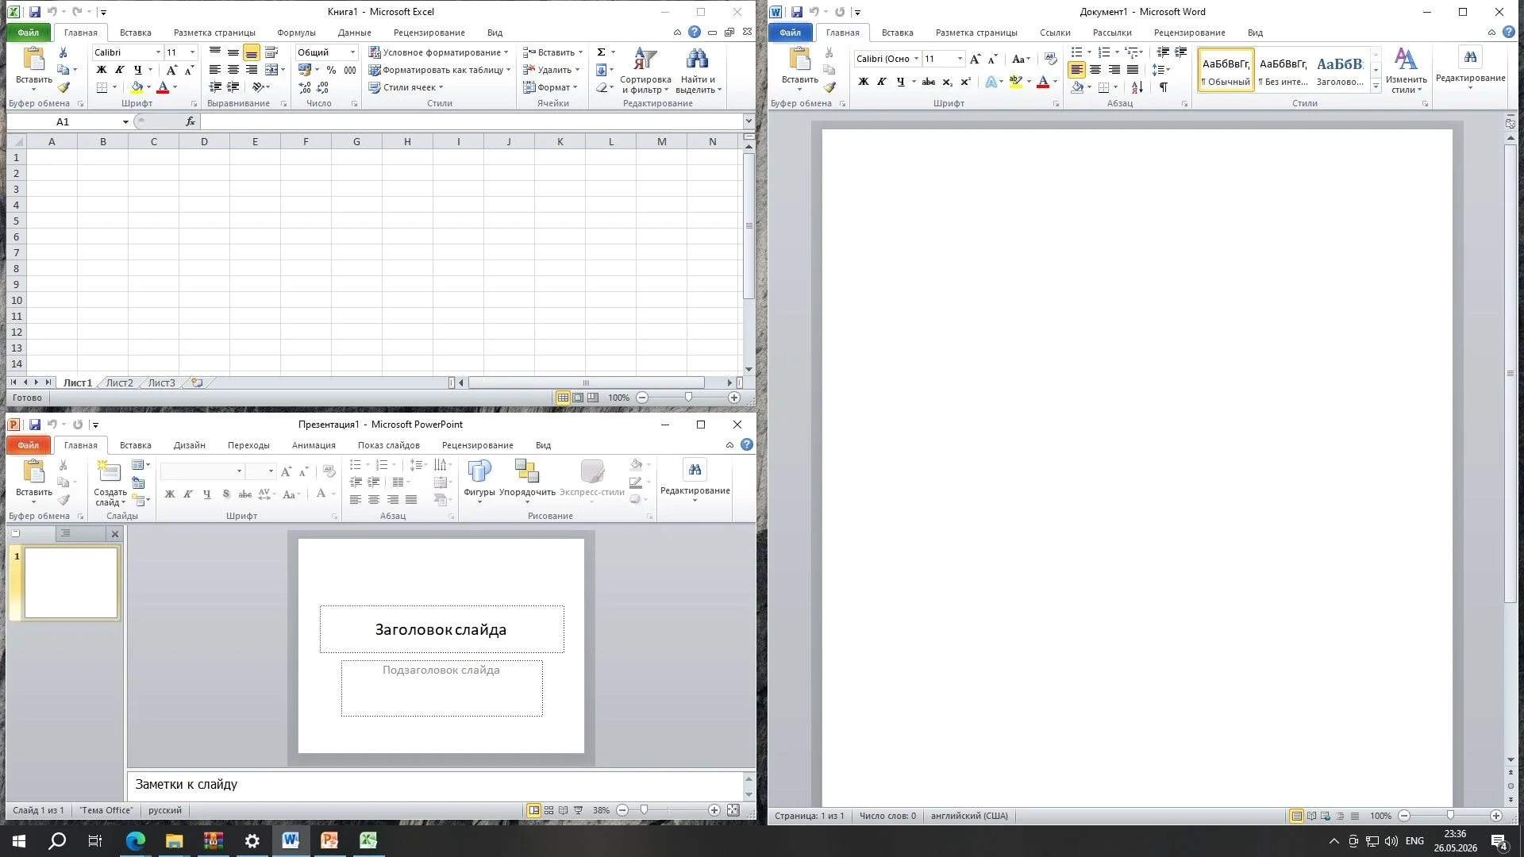Switch to slide sorter view in PowerPoint
The image size is (1524, 857).
(548, 810)
